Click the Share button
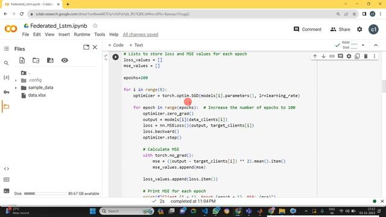The image size is (386, 217). [340, 30]
